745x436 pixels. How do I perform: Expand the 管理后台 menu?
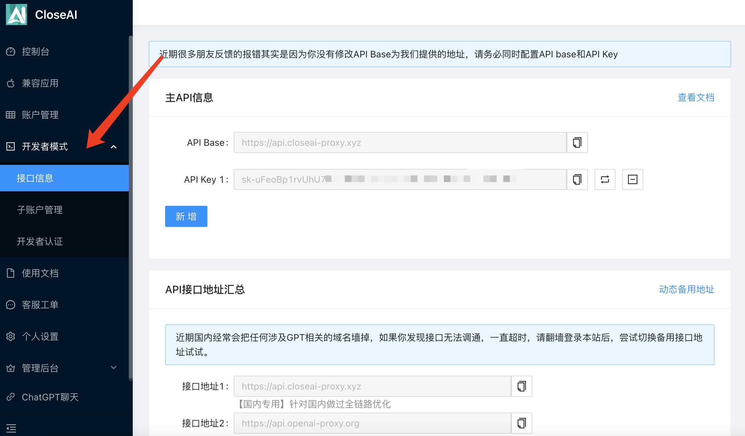point(114,368)
